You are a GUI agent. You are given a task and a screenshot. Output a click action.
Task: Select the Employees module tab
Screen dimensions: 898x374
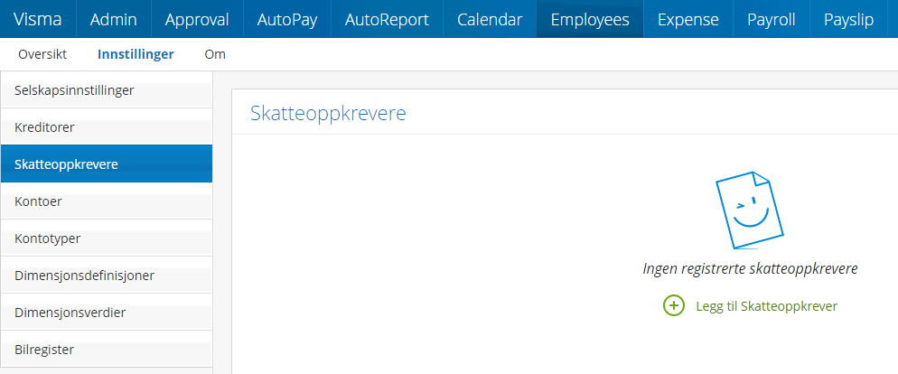[590, 19]
